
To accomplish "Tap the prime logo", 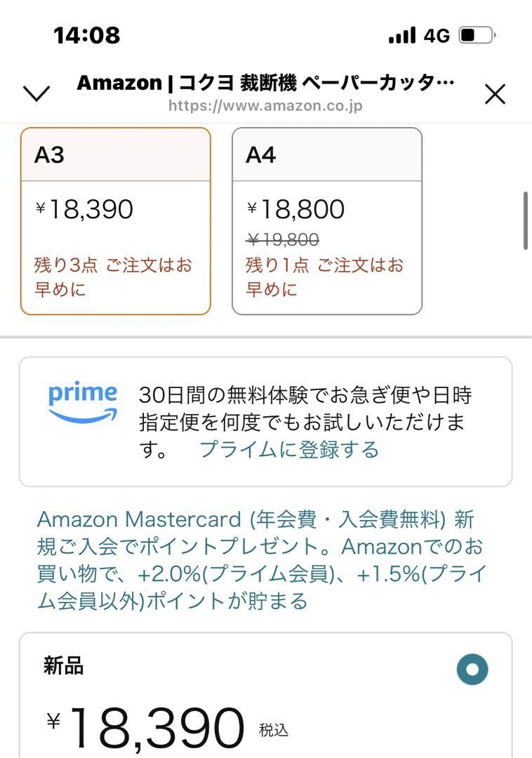I will click(83, 403).
